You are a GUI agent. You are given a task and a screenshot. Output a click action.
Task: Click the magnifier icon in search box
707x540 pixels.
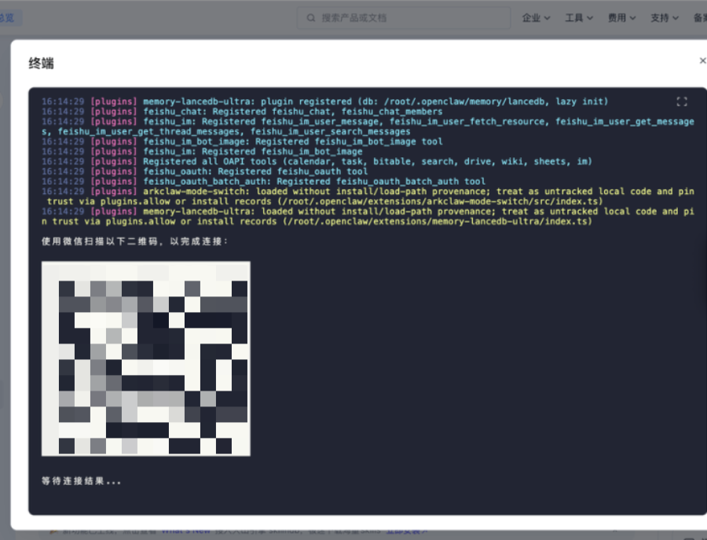coord(310,18)
